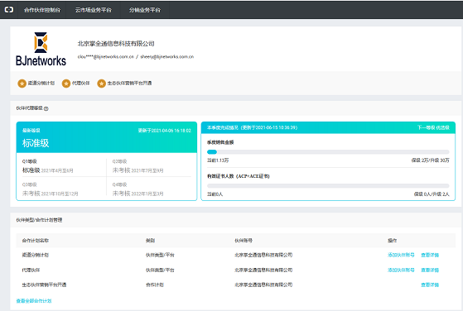The width and height of the screenshot is (463, 311).
Task: Click 合作计划 category cell
Action: 155,285
